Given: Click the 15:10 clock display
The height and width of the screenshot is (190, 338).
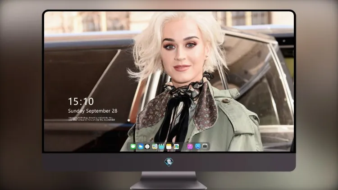Looking at the screenshot, I should (81, 101).
